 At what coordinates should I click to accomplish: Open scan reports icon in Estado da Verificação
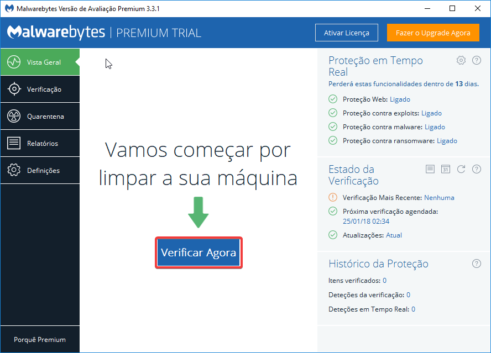point(430,169)
